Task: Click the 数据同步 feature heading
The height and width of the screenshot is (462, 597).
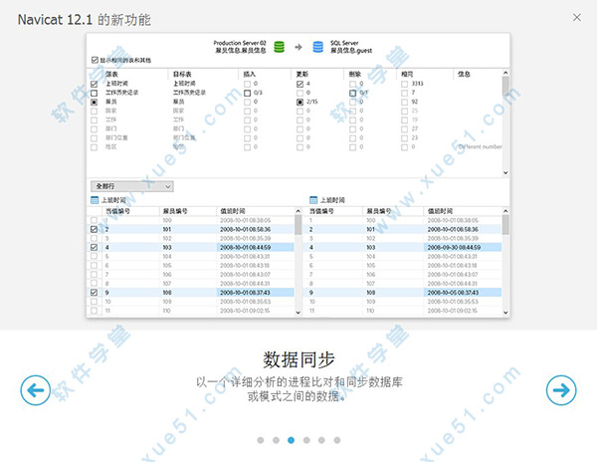Action: 298,359
